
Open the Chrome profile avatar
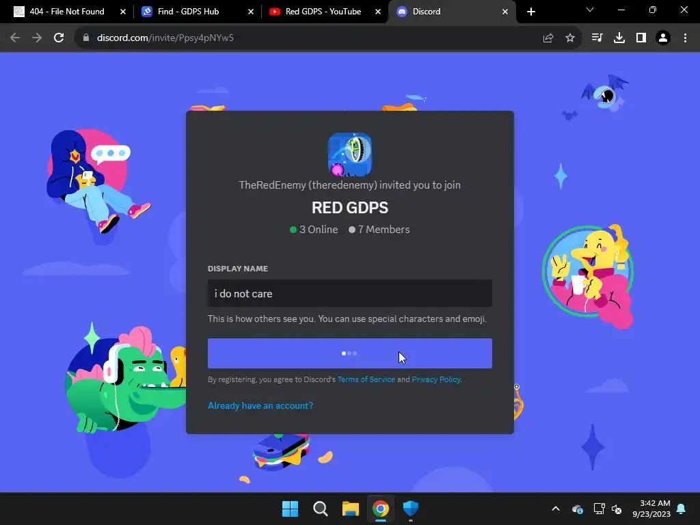coord(663,38)
